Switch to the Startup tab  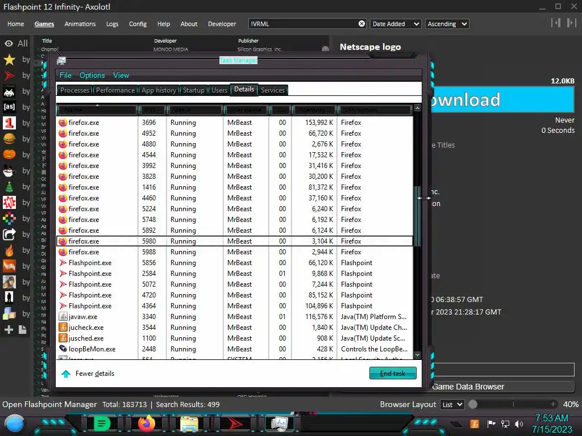click(x=193, y=90)
